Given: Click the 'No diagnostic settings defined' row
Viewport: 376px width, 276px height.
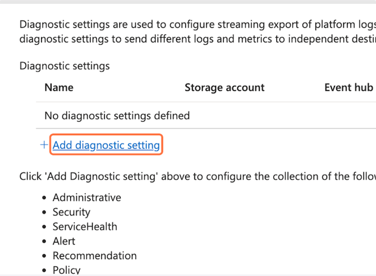Looking at the screenshot, I should click(x=117, y=116).
